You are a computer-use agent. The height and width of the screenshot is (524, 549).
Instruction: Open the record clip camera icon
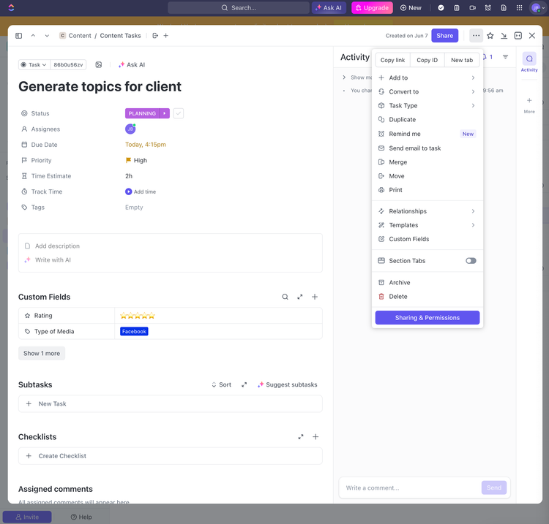click(x=472, y=8)
